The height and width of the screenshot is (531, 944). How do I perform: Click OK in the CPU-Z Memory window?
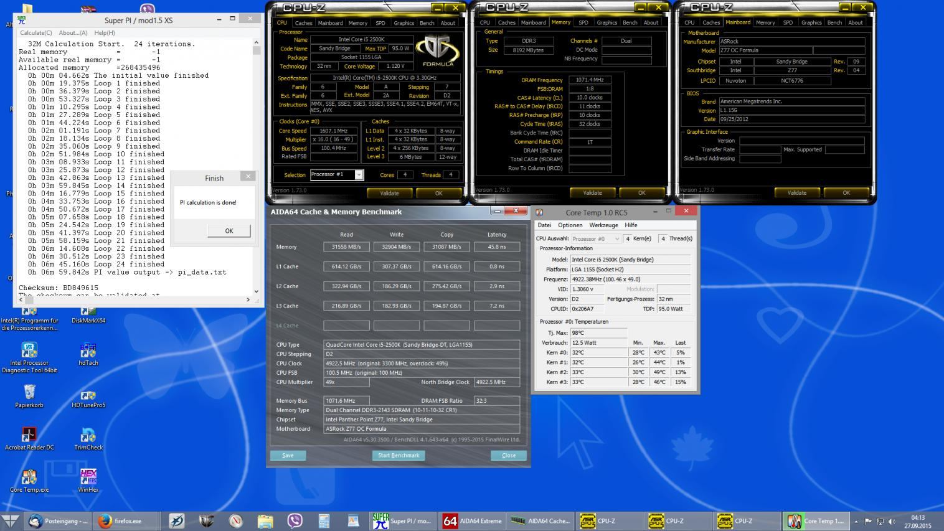(x=641, y=193)
